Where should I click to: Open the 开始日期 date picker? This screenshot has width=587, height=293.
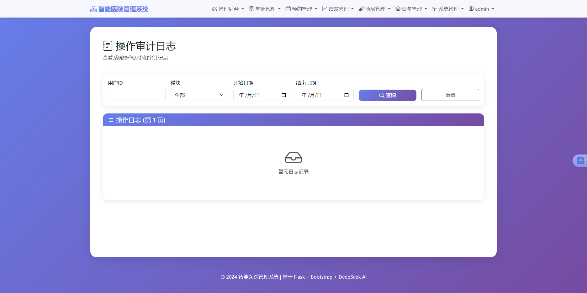tap(283, 95)
